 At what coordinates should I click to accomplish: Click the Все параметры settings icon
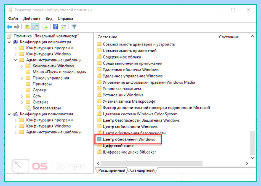29,108
